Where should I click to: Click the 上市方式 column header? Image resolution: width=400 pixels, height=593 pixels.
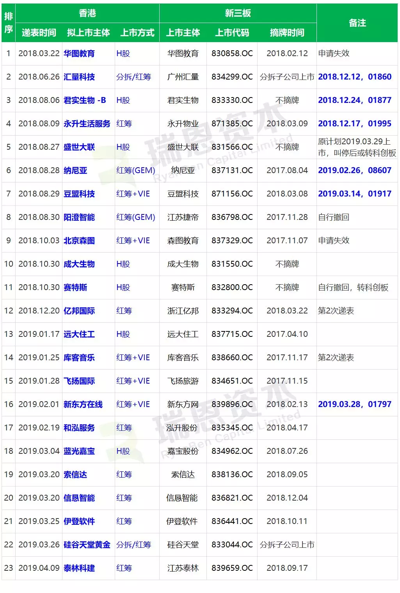(x=137, y=33)
